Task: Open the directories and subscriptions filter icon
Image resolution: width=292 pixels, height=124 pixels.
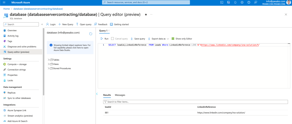Action: tap(229, 2)
